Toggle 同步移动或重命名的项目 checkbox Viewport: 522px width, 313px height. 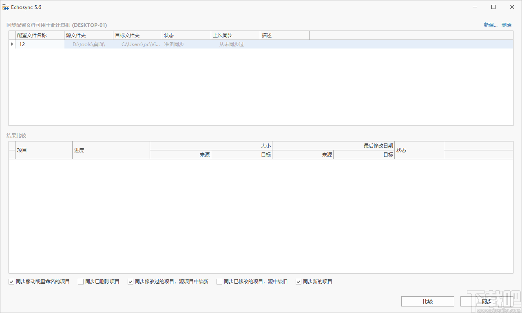coord(11,282)
